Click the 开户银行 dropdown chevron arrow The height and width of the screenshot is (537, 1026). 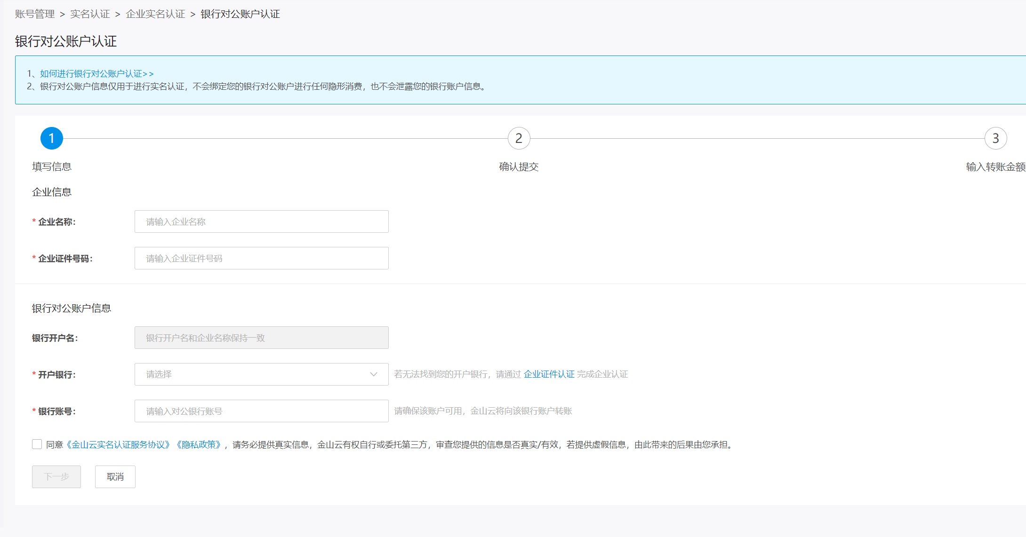point(374,374)
